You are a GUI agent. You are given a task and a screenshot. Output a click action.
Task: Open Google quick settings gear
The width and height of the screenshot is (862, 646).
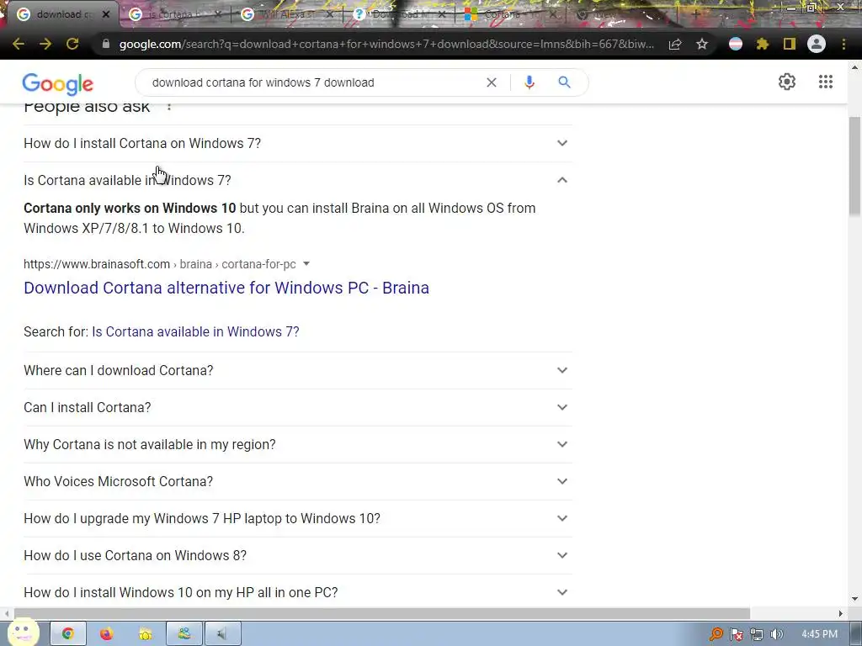coord(787,82)
